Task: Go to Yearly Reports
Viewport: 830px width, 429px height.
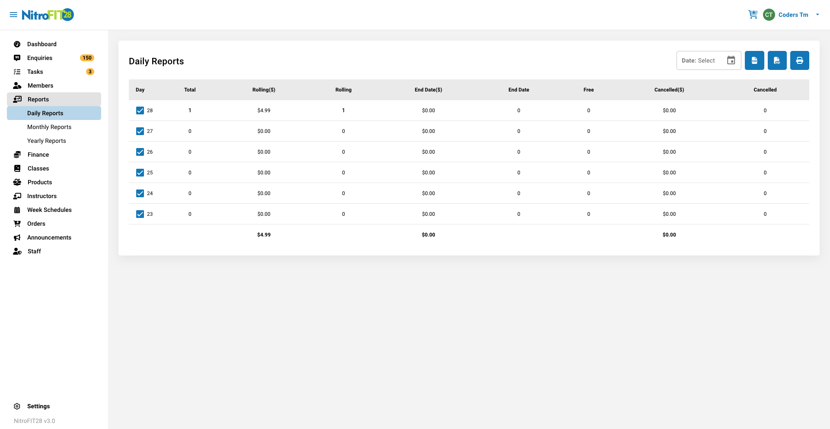Action: 47,141
